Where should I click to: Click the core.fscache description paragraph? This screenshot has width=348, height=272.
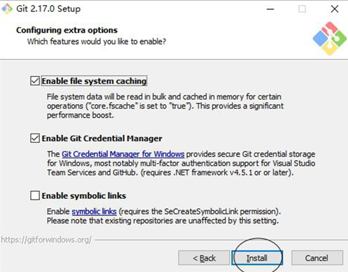coord(165,106)
